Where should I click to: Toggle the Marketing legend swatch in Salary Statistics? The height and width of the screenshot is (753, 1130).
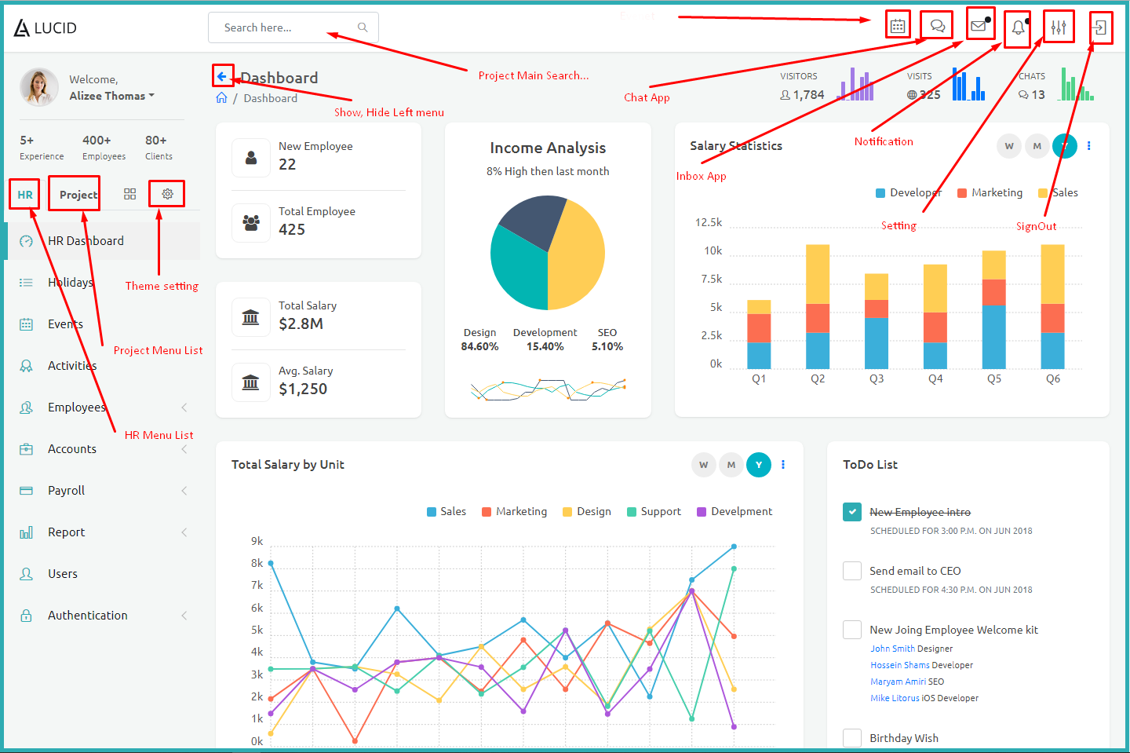(962, 193)
